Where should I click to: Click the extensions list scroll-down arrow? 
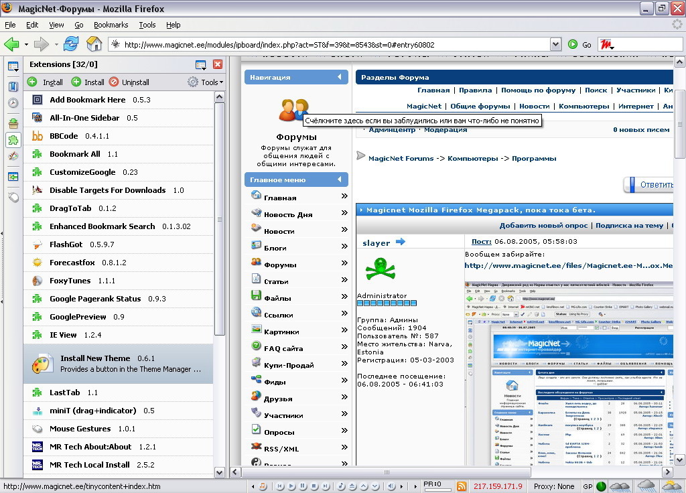click(x=220, y=472)
